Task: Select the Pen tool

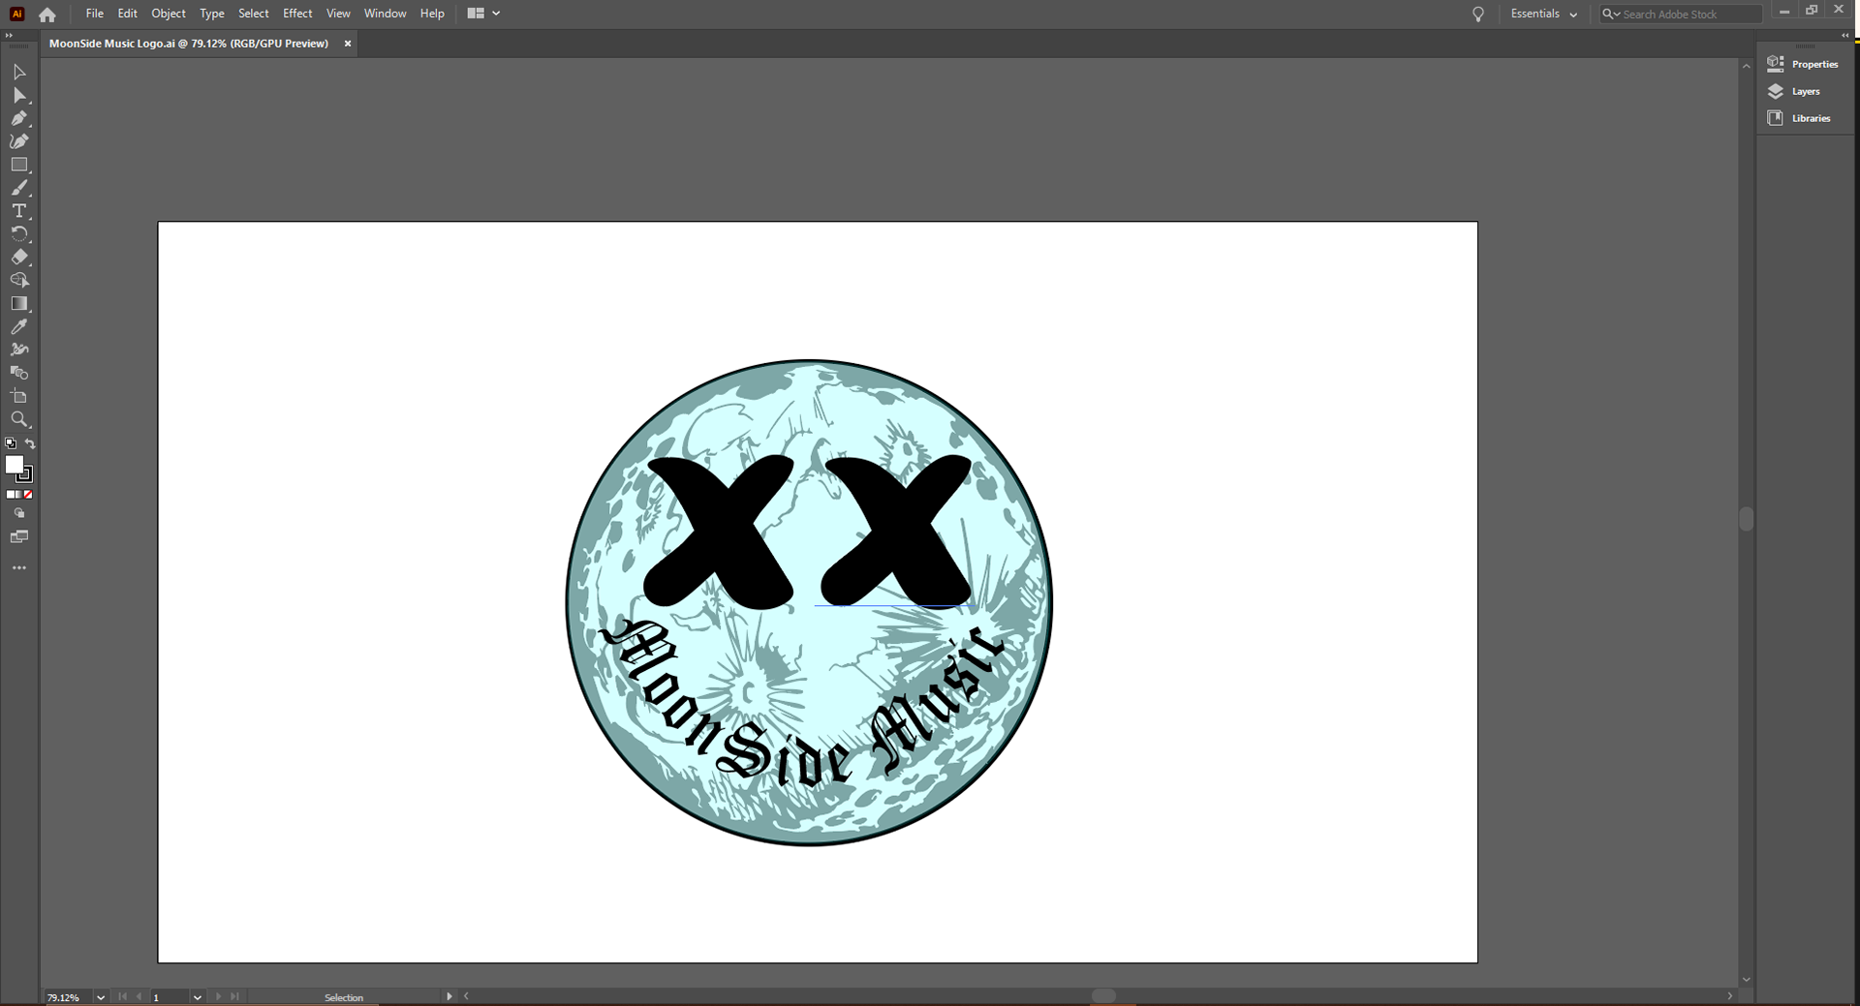Action: [18, 118]
